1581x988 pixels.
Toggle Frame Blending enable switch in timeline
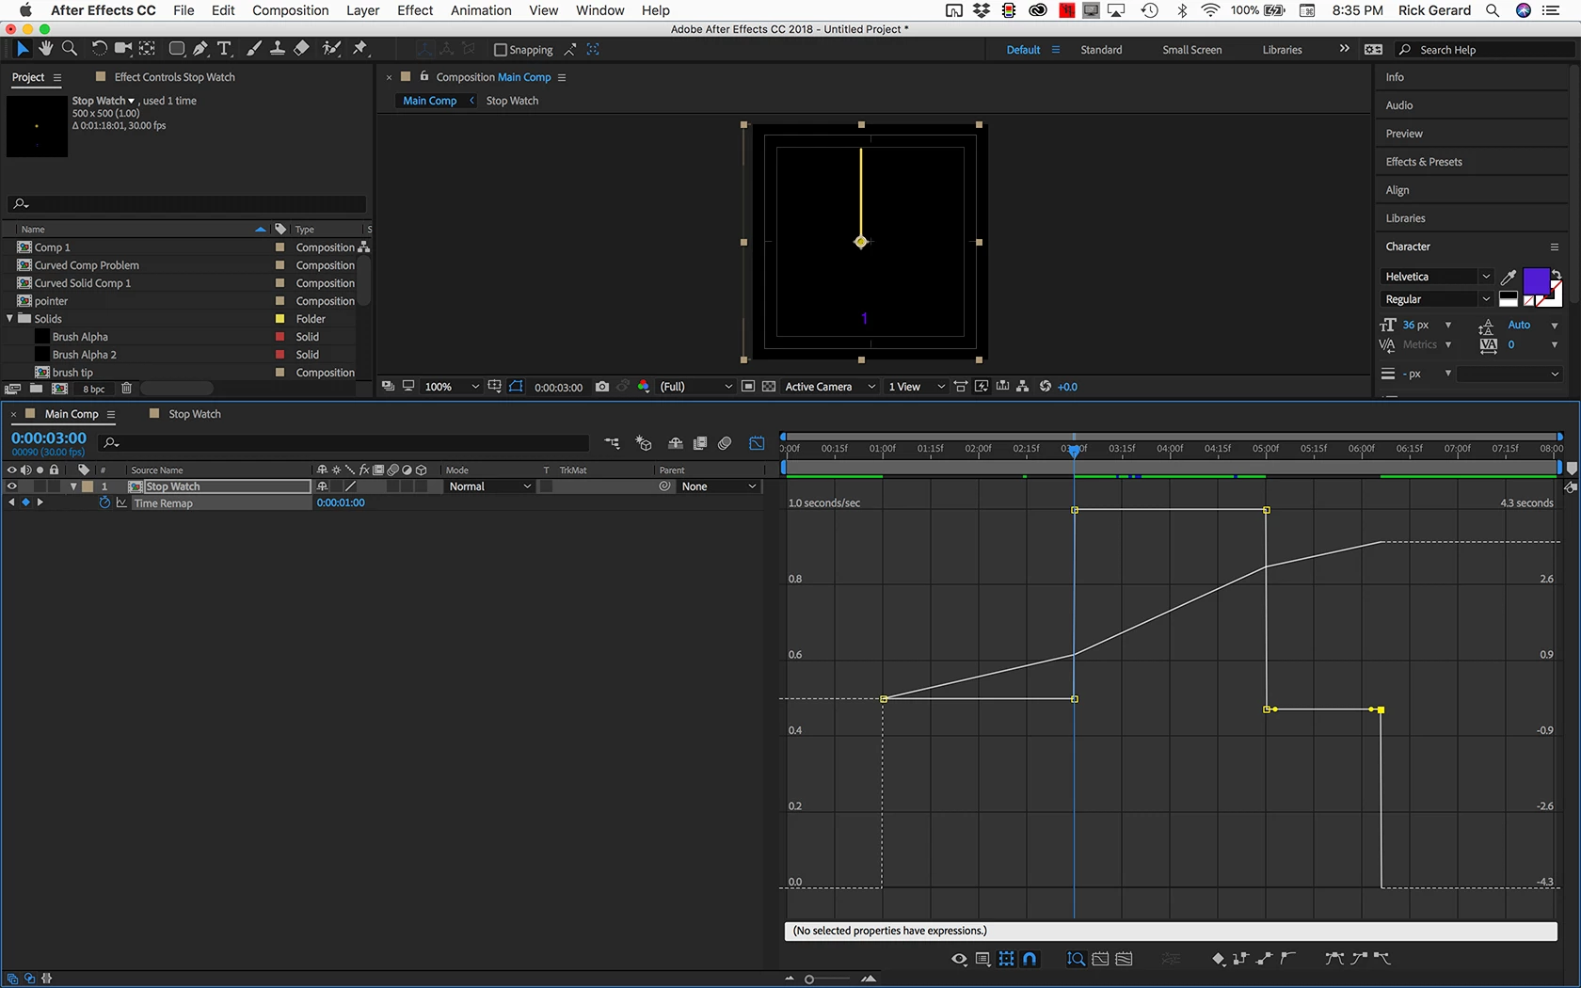(699, 442)
